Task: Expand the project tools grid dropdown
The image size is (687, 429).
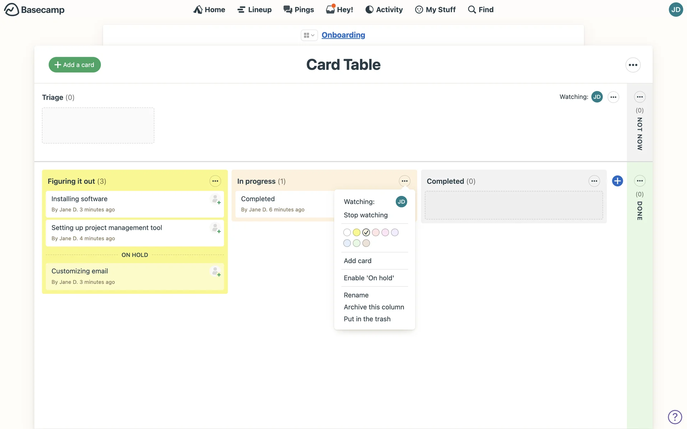Action: (x=309, y=35)
